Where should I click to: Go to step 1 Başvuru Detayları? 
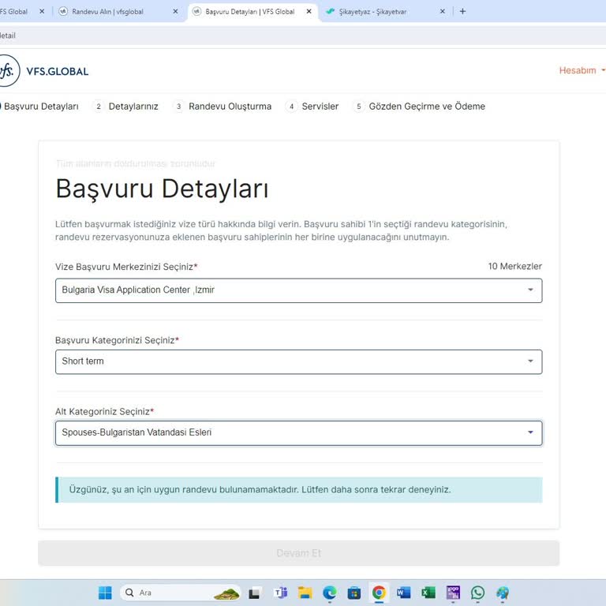(x=39, y=107)
